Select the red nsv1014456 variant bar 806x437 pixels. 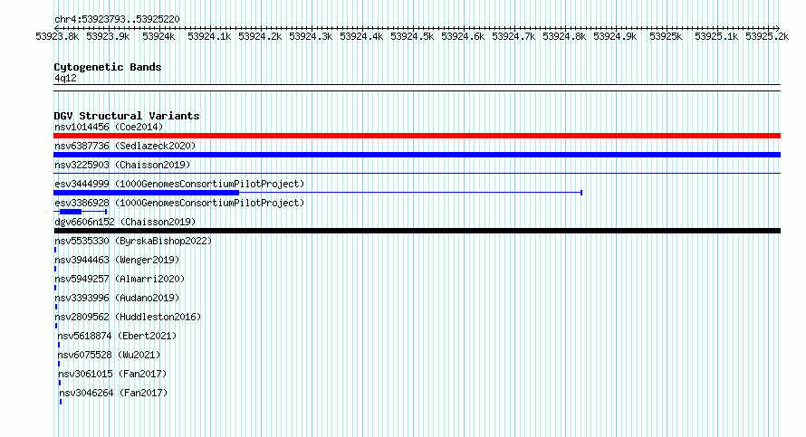point(417,136)
